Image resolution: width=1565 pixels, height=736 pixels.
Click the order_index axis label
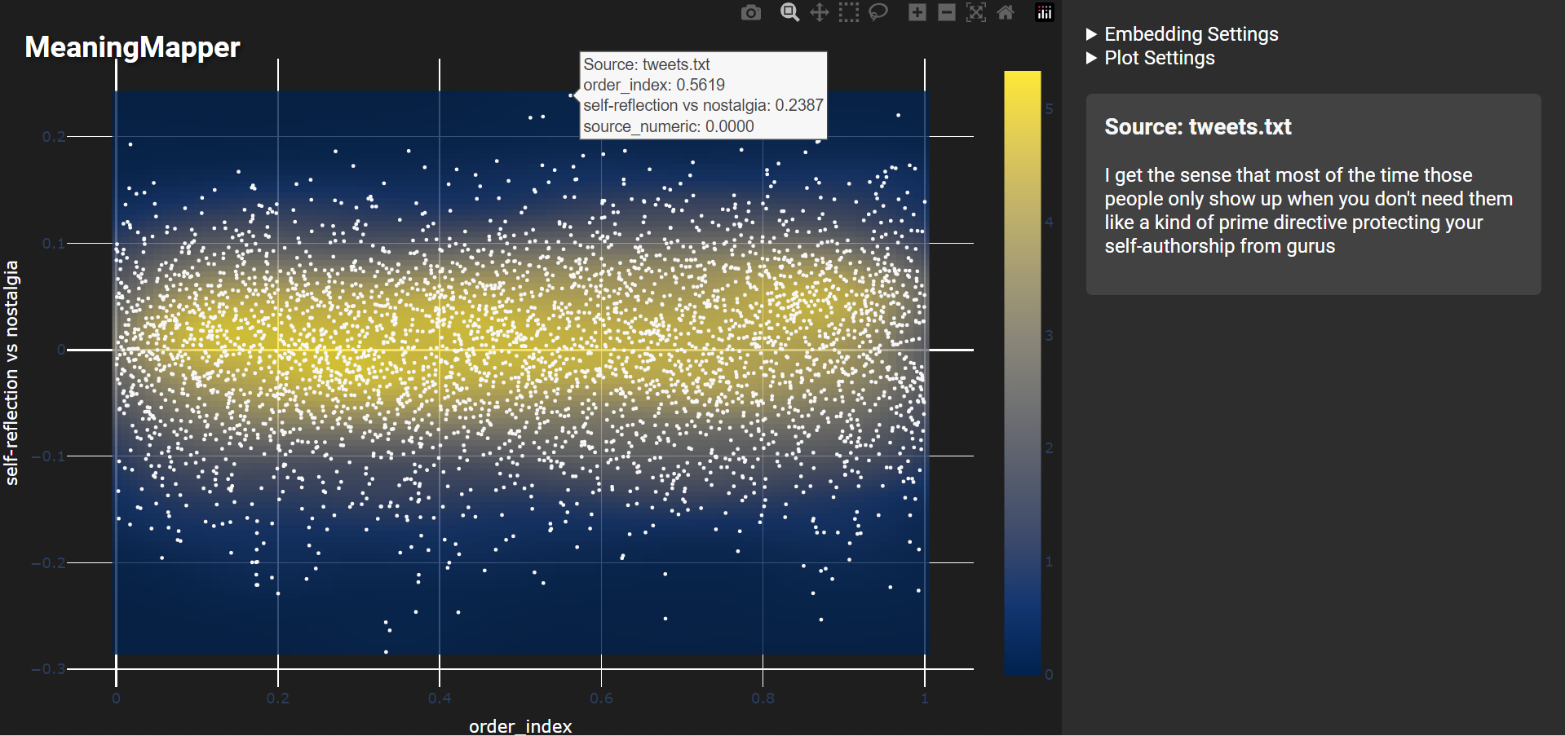(520, 725)
